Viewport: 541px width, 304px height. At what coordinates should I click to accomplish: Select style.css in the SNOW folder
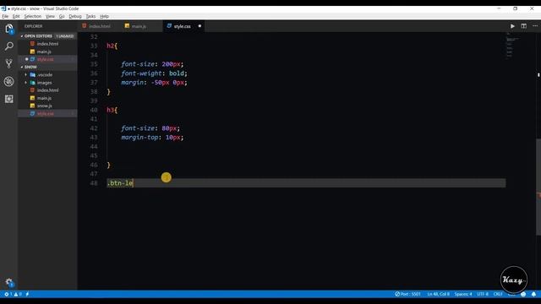pos(45,114)
